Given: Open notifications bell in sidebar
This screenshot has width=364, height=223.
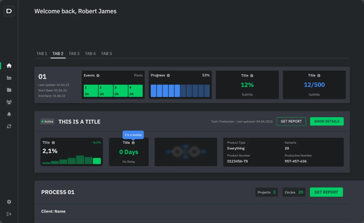Looking at the screenshot, I should point(9,114).
